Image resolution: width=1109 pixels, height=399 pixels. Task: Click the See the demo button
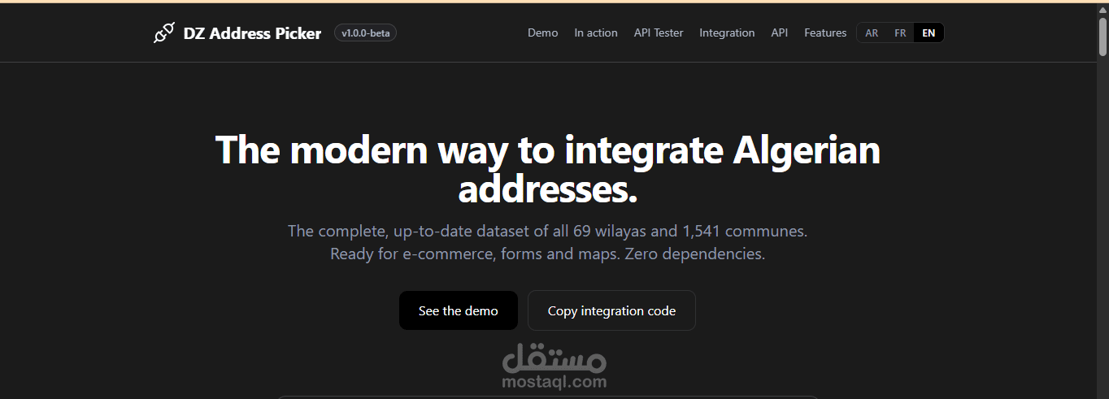pos(459,310)
